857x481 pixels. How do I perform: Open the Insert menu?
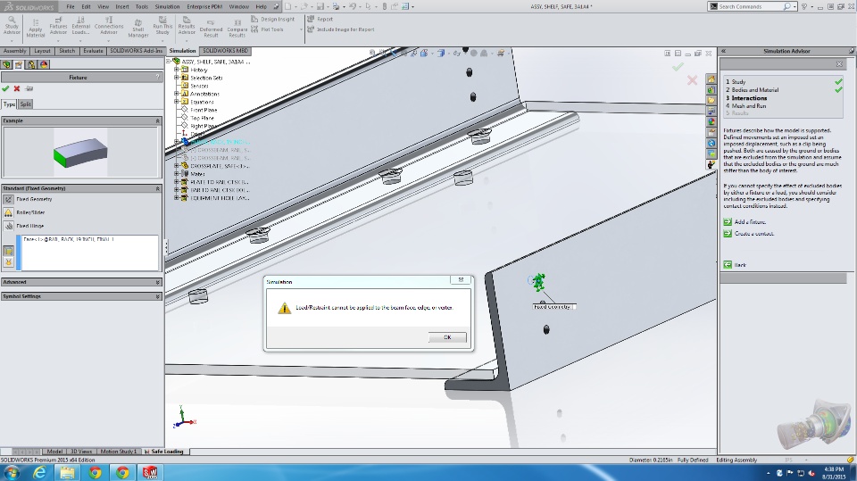coord(122,6)
